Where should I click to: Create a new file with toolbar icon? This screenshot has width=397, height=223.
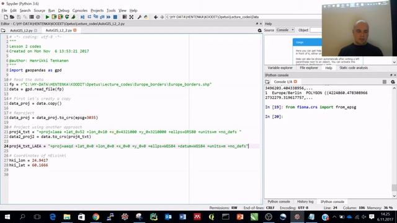point(6,17)
